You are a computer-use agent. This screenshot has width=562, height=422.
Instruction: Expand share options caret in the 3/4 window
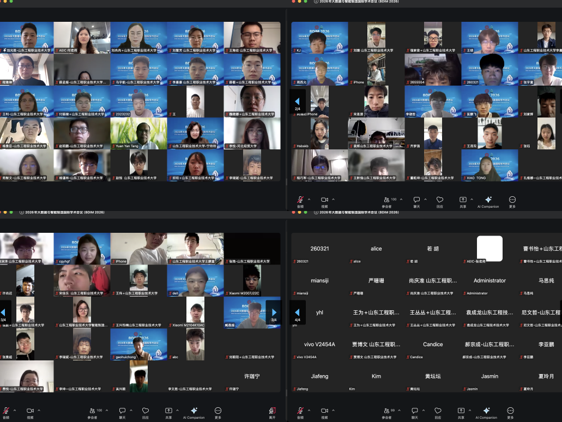pyautogui.click(x=177, y=411)
